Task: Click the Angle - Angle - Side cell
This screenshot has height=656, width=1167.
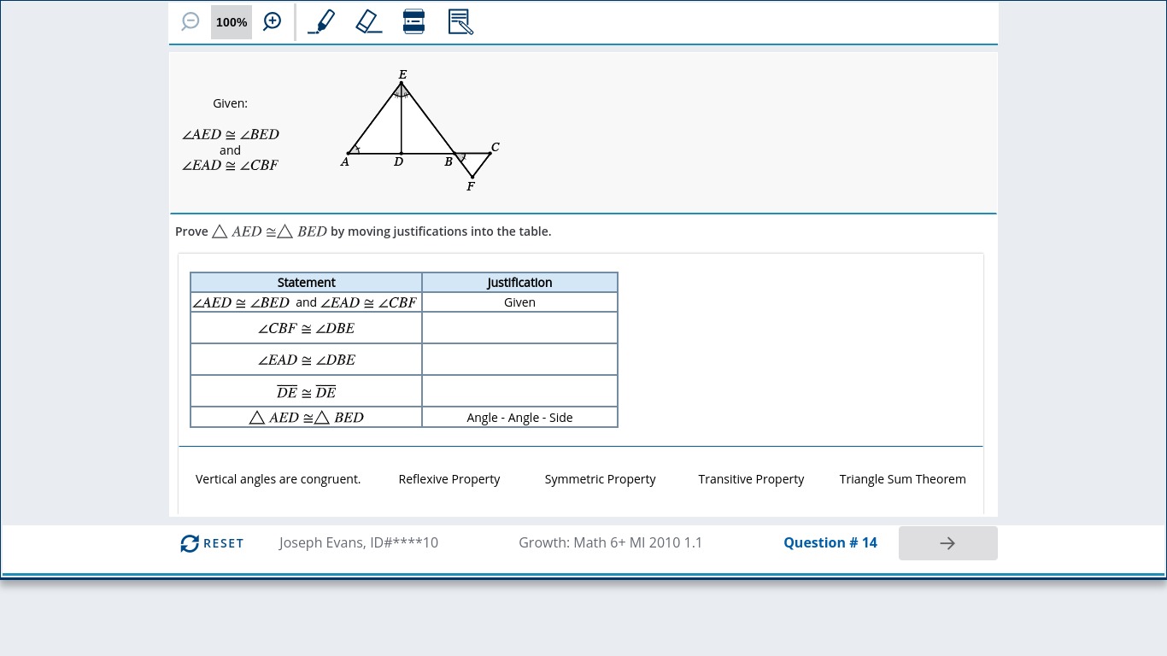Action: coord(519,418)
